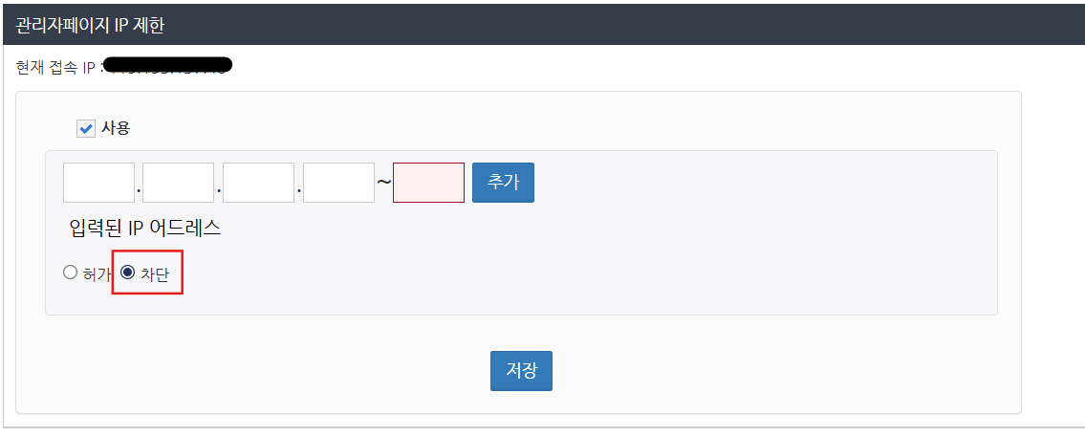Click the second IP octet input field
1085x437 pixels.
tap(178, 183)
